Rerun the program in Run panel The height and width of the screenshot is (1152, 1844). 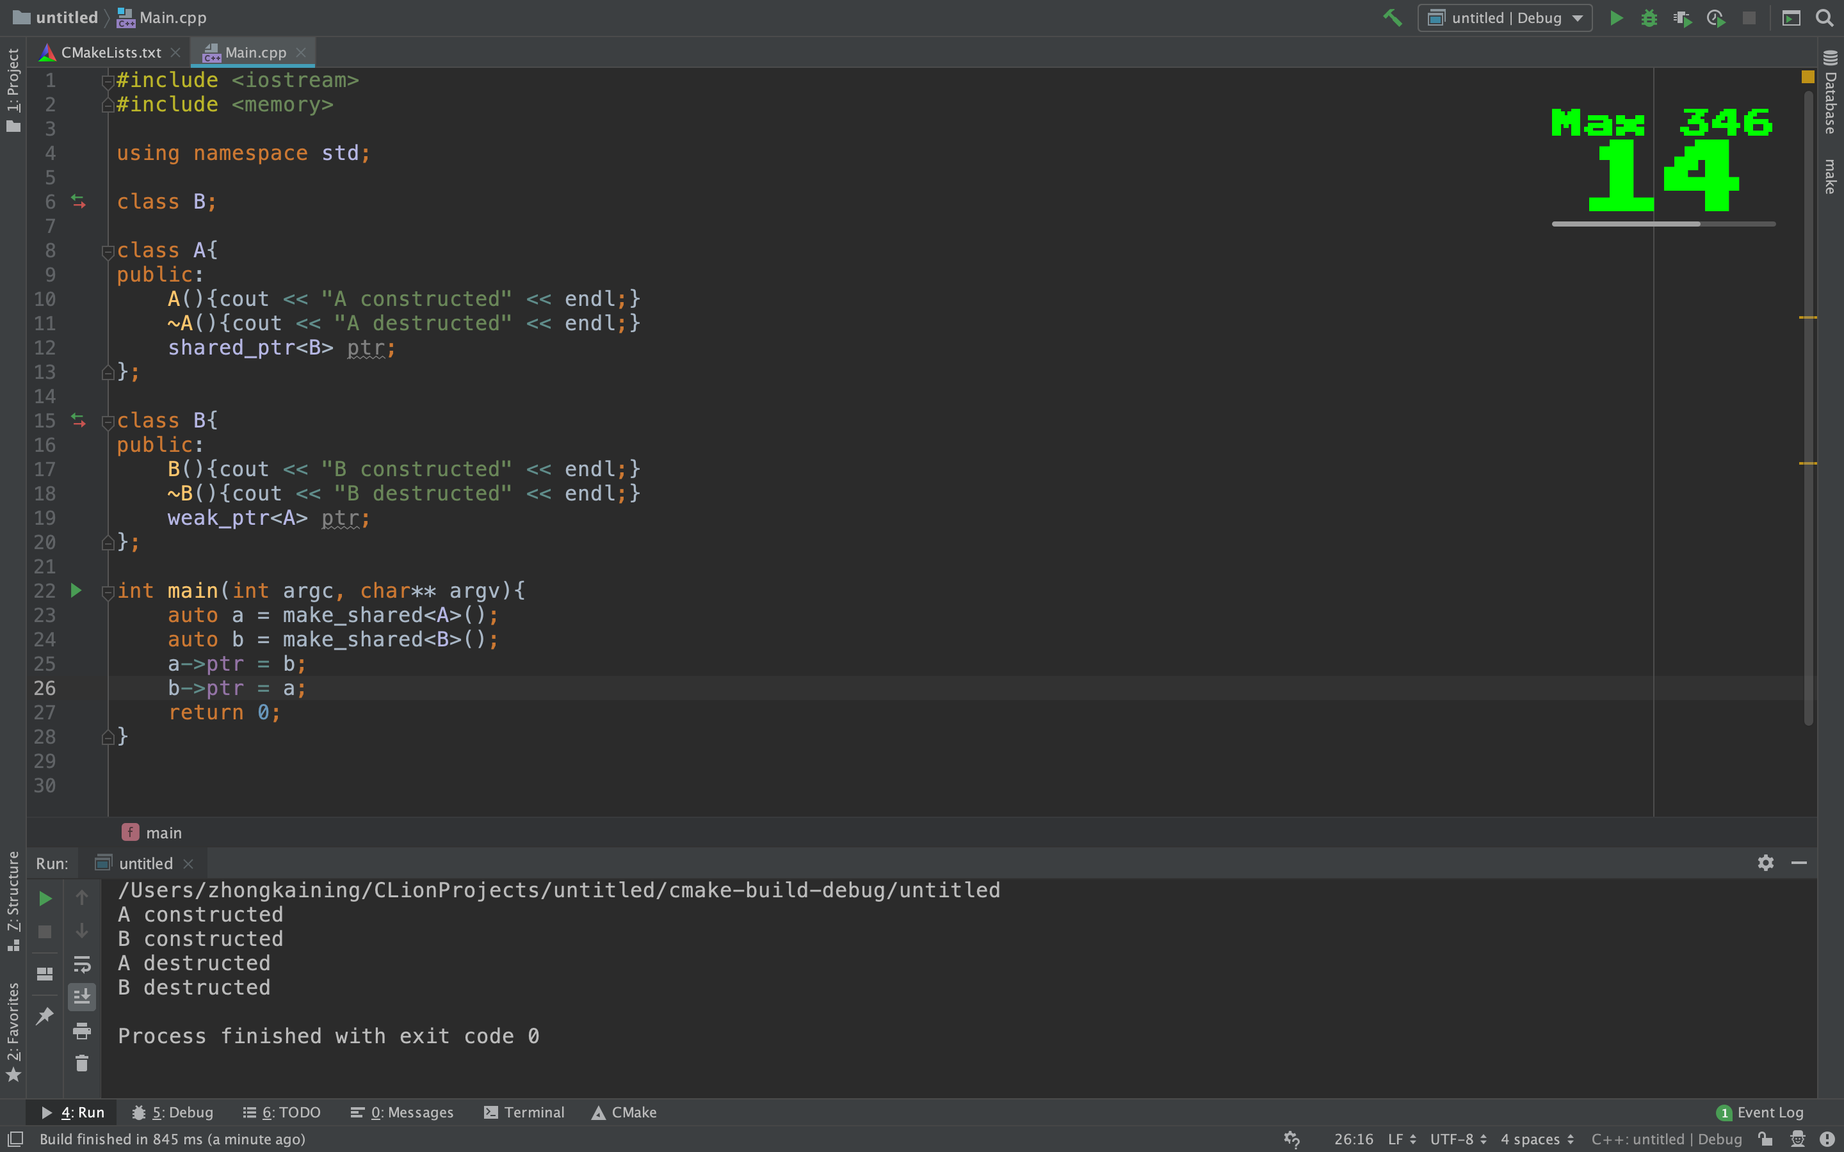pyautogui.click(x=45, y=899)
